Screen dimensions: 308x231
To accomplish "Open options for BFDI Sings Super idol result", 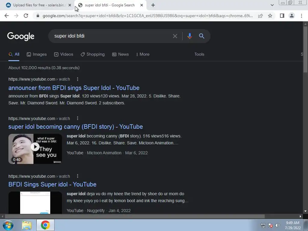I will pos(78,176).
